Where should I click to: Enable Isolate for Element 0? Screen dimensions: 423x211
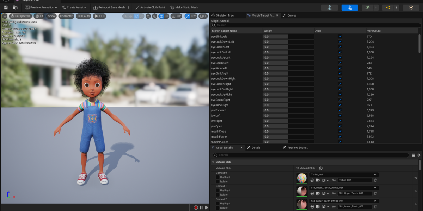pyautogui.click(x=217, y=182)
